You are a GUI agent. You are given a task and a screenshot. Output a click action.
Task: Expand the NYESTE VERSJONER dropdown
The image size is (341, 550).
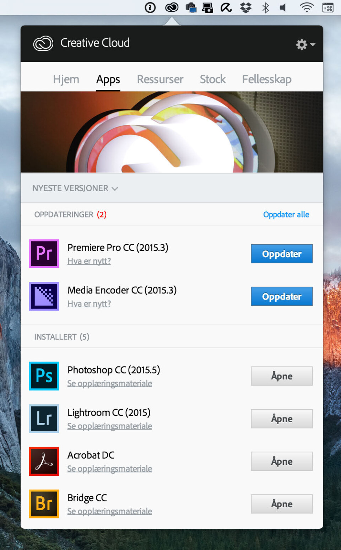pyautogui.click(x=75, y=188)
